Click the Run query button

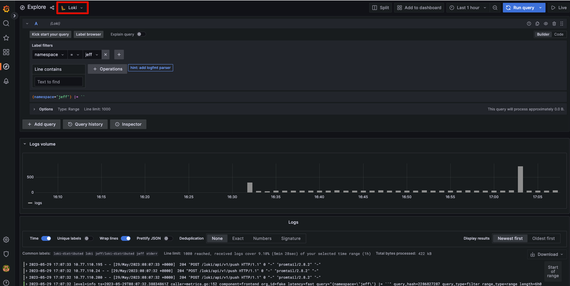520,8
